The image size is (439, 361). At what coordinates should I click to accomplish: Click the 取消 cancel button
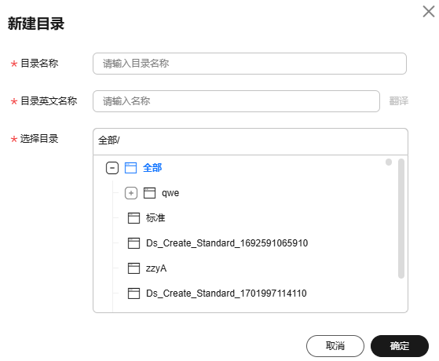click(335, 346)
